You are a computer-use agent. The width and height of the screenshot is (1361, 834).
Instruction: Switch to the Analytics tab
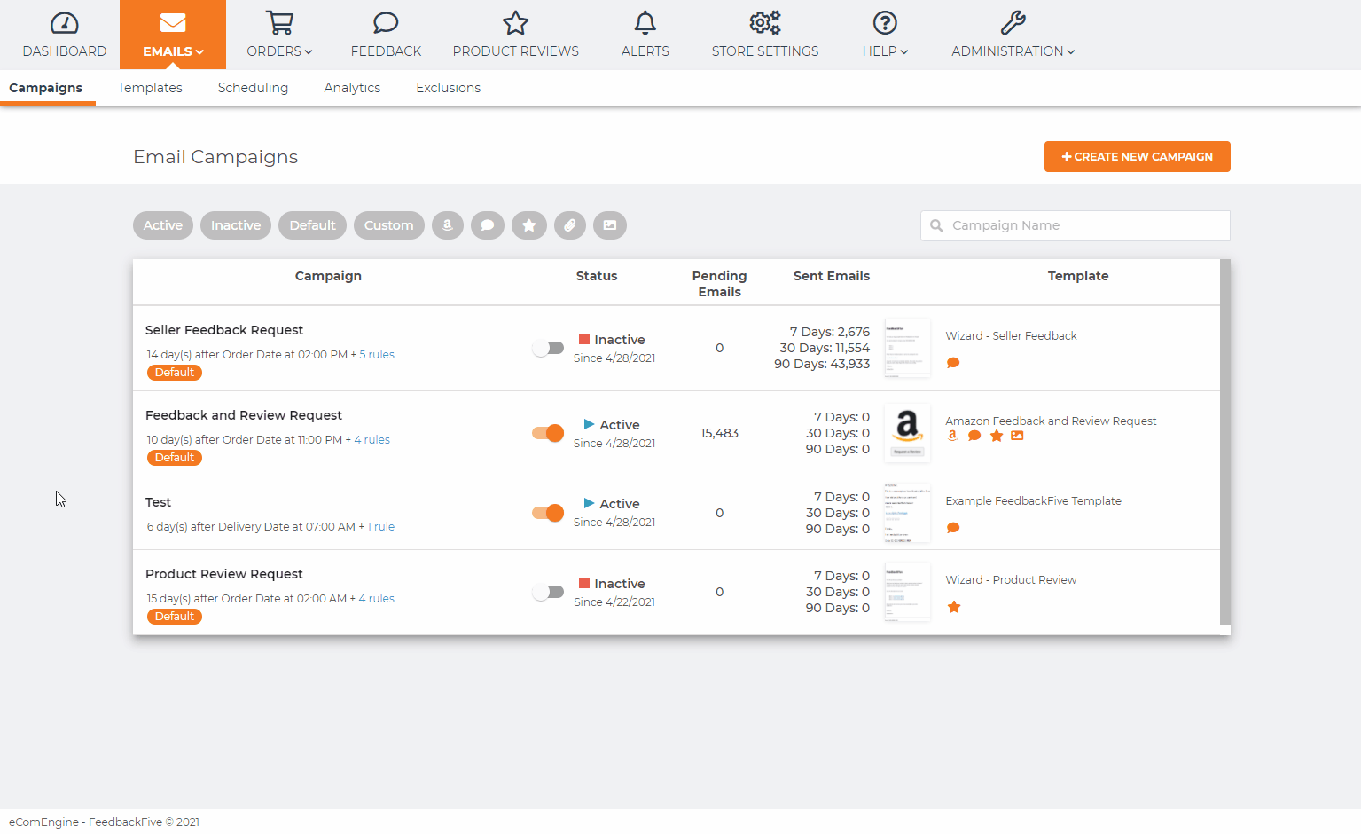pyautogui.click(x=352, y=88)
